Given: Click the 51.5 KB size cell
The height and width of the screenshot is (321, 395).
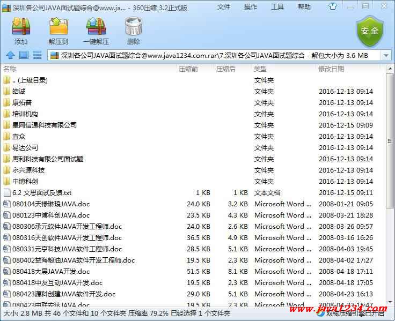Looking at the screenshot, I should click(198, 272).
